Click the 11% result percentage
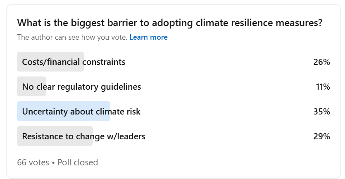345x179 pixels. pyautogui.click(x=323, y=87)
